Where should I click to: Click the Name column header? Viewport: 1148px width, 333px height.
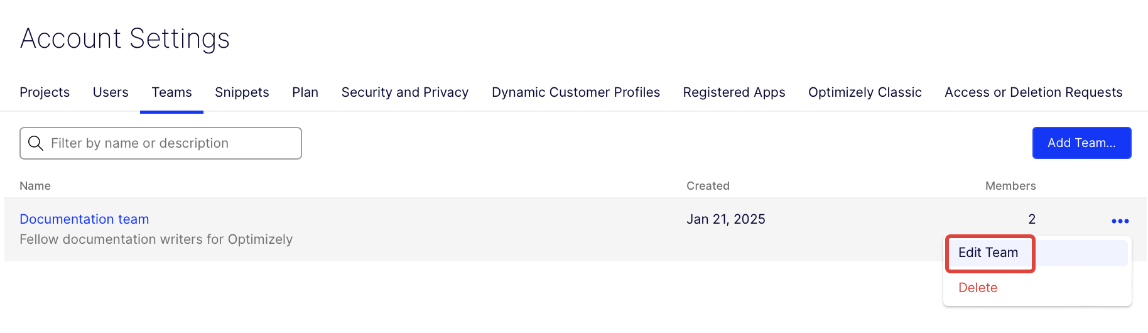(35, 186)
